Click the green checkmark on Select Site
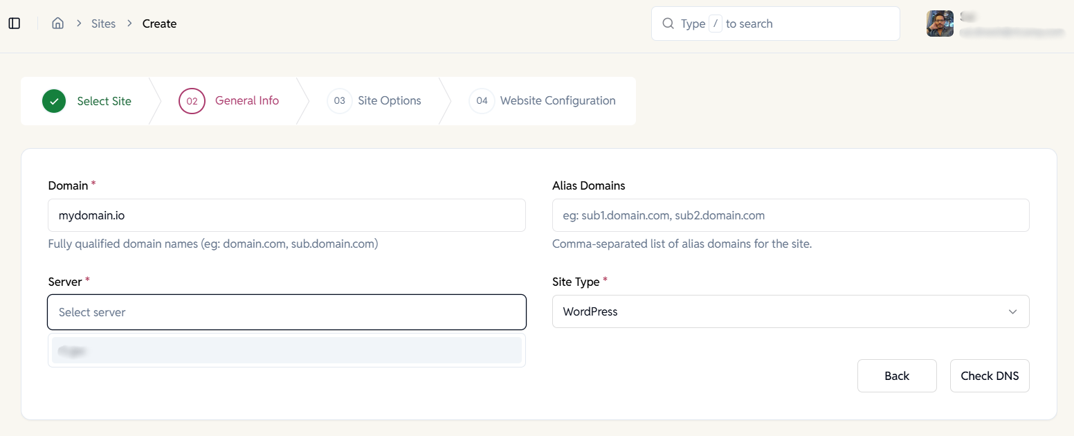Screen dimensions: 1074x436 [x=54, y=101]
